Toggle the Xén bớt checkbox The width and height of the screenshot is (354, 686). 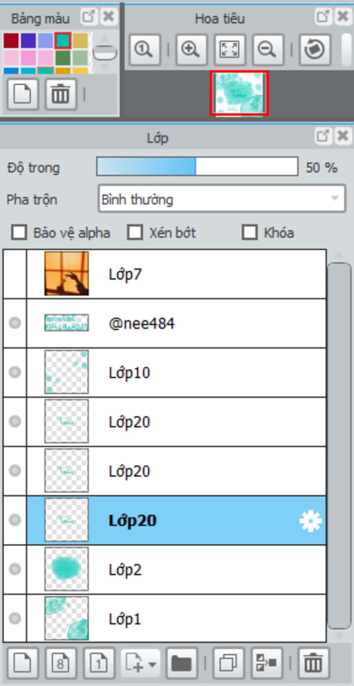click(135, 232)
